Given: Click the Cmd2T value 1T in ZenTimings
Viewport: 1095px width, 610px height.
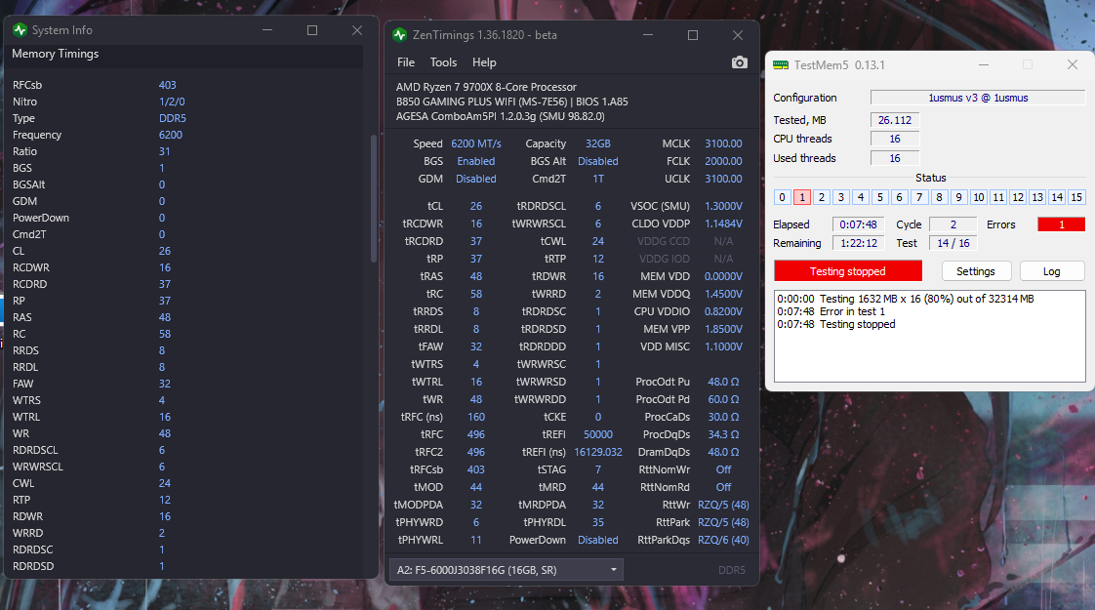Looking at the screenshot, I should (x=598, y=179).
